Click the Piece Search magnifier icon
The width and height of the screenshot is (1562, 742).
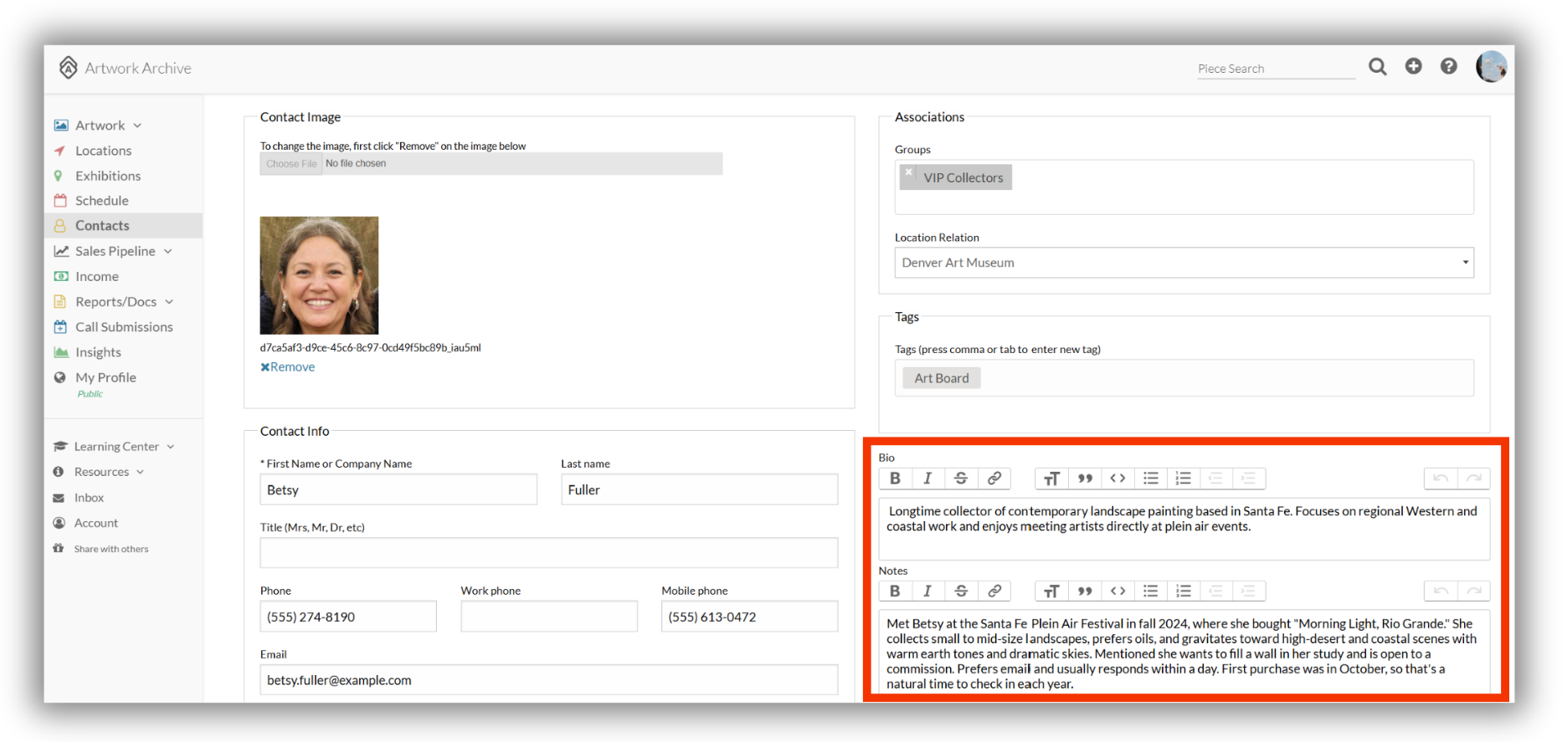point(1377,66)
